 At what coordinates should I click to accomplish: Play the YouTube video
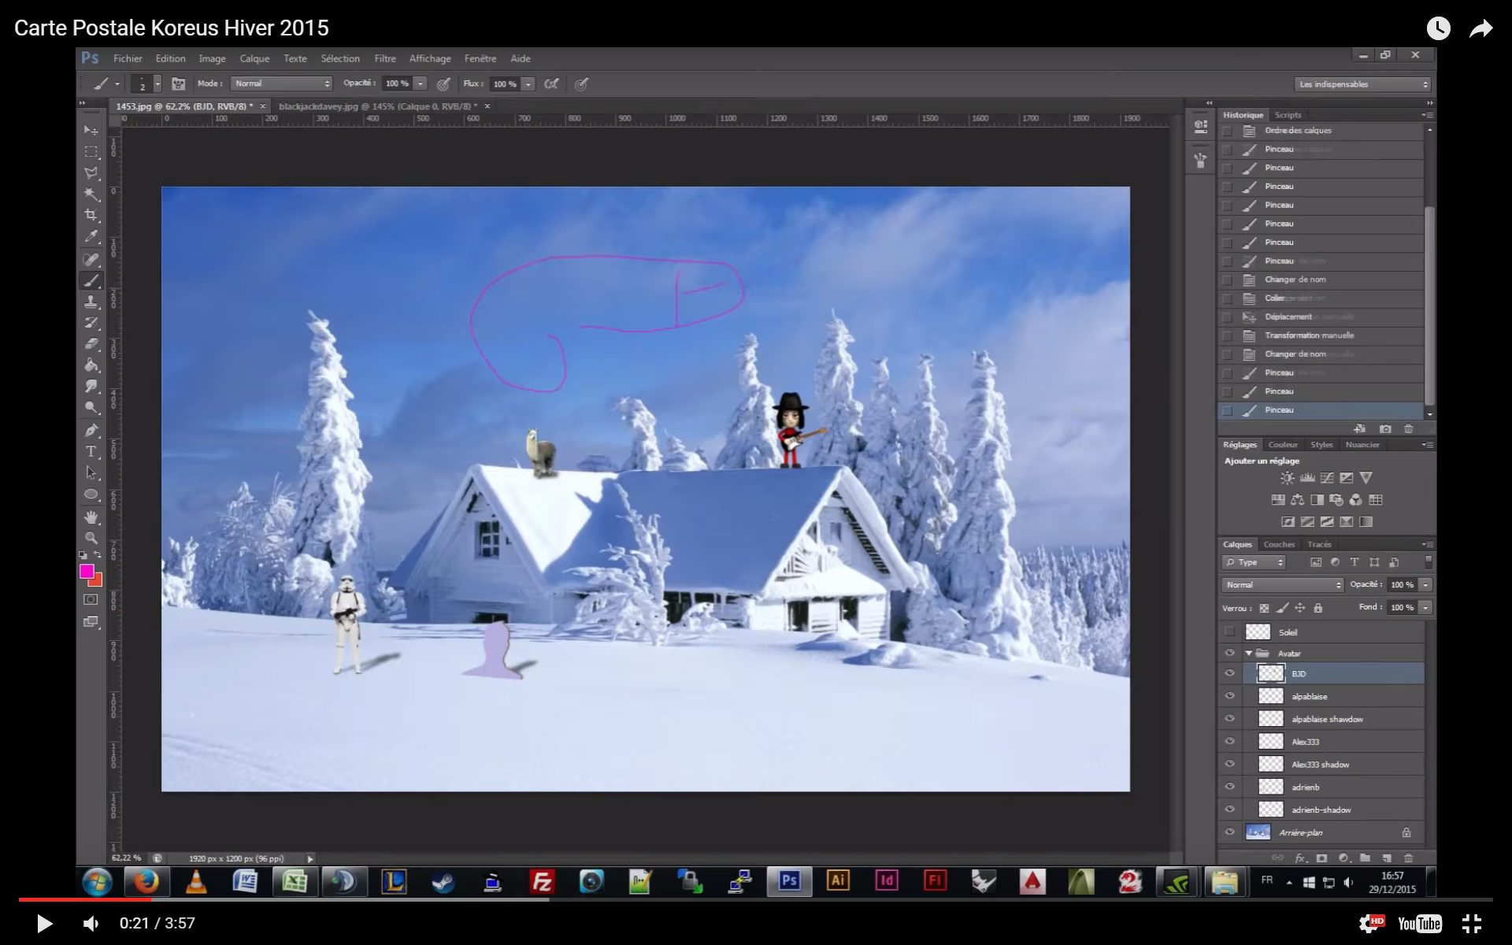pyautogui.click(x=44, y=923)
